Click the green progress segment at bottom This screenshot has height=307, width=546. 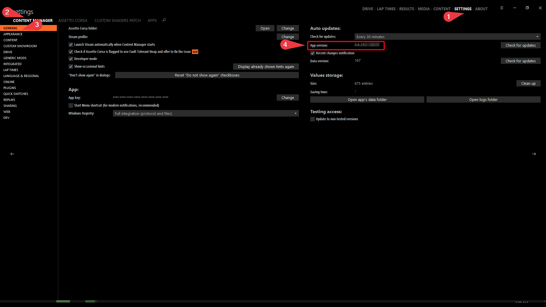click(63, 301)
